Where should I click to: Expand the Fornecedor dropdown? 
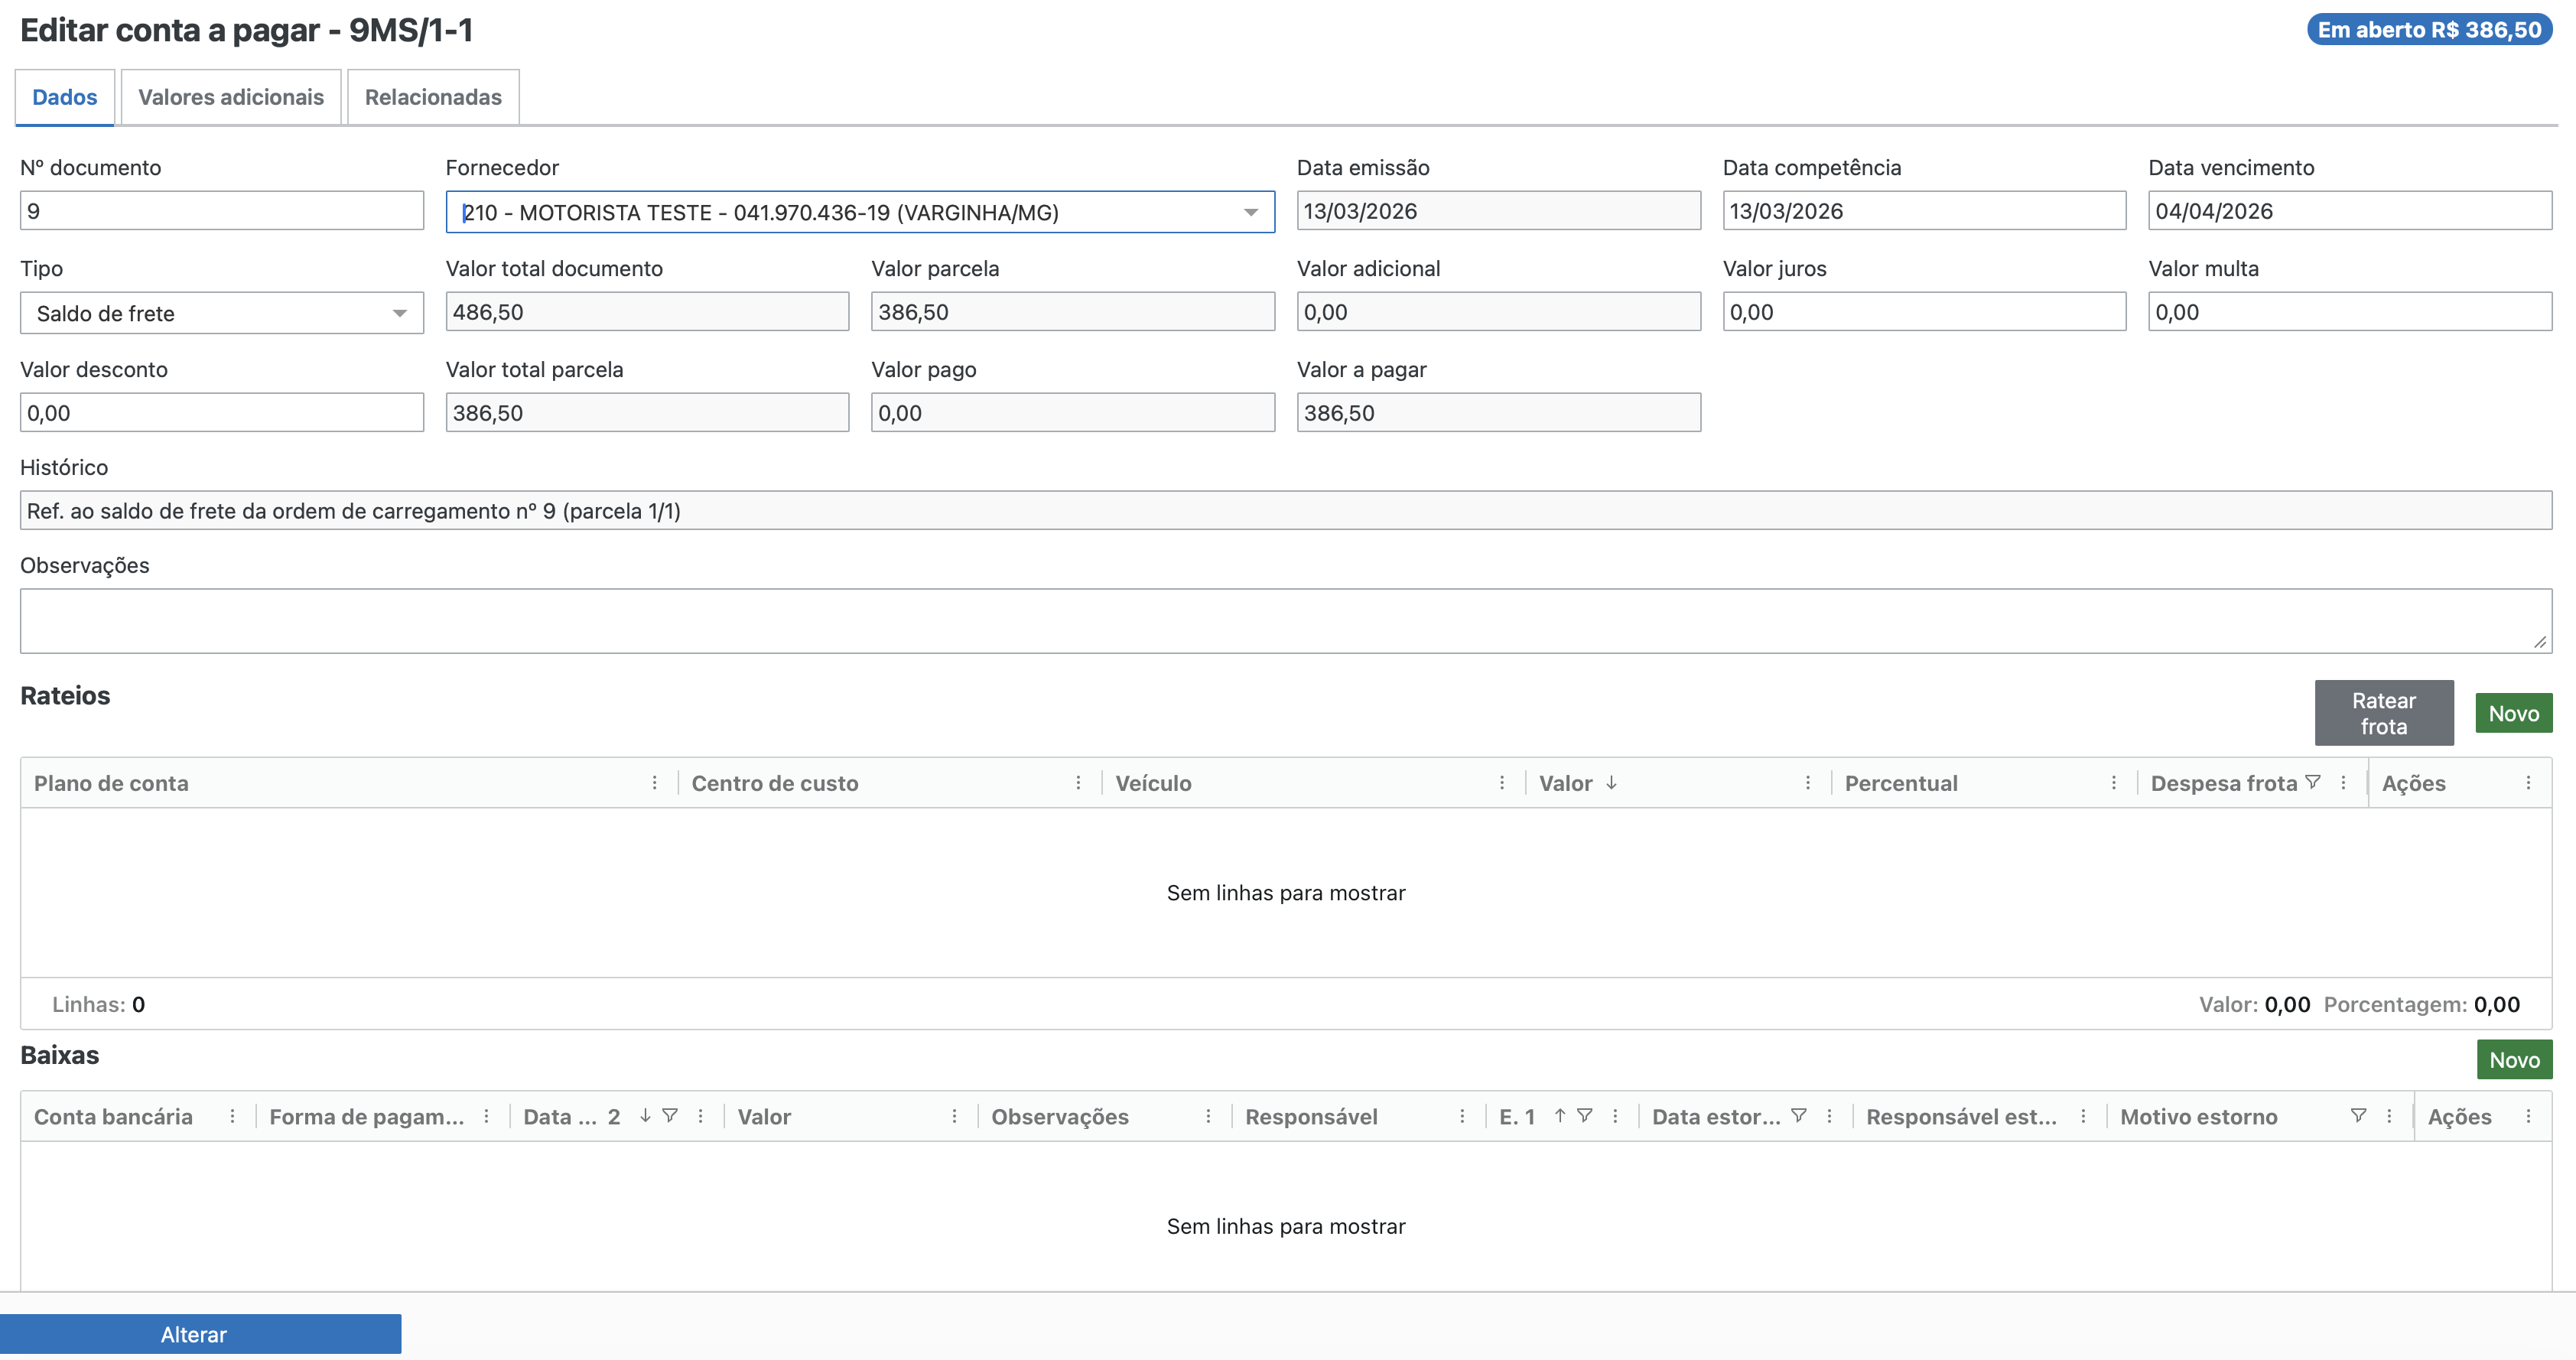coord(1250,212)
